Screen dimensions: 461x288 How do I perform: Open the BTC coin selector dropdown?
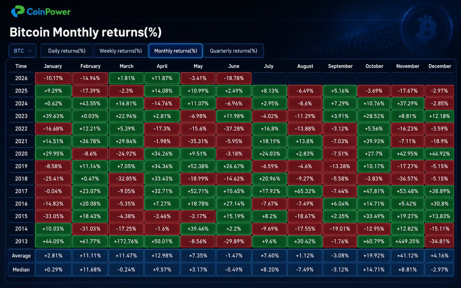pyautogui.click(x=23, y=51)
